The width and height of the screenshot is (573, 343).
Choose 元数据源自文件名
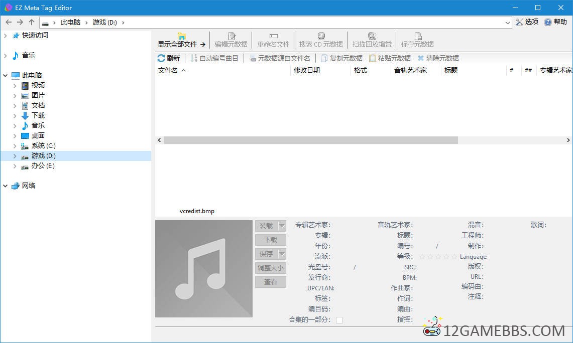point(280,58)
